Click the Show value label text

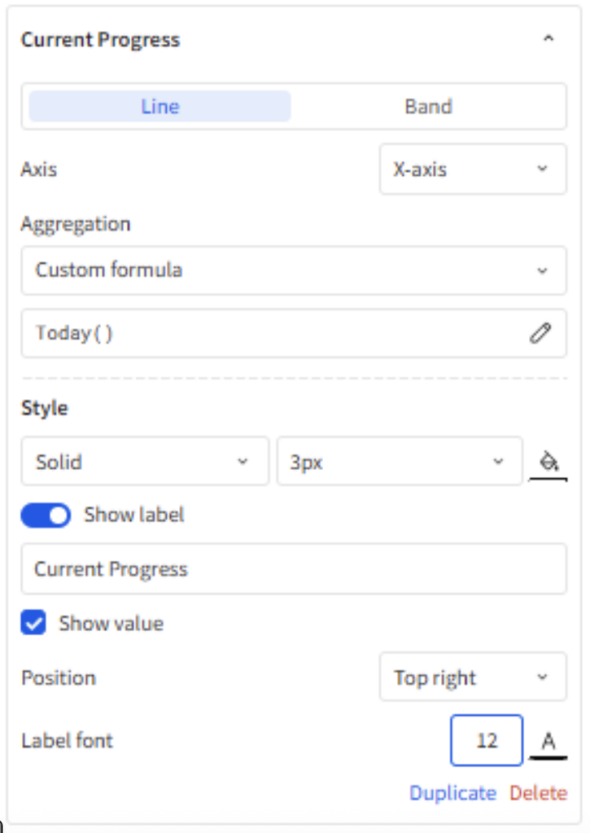pos(111,623)
